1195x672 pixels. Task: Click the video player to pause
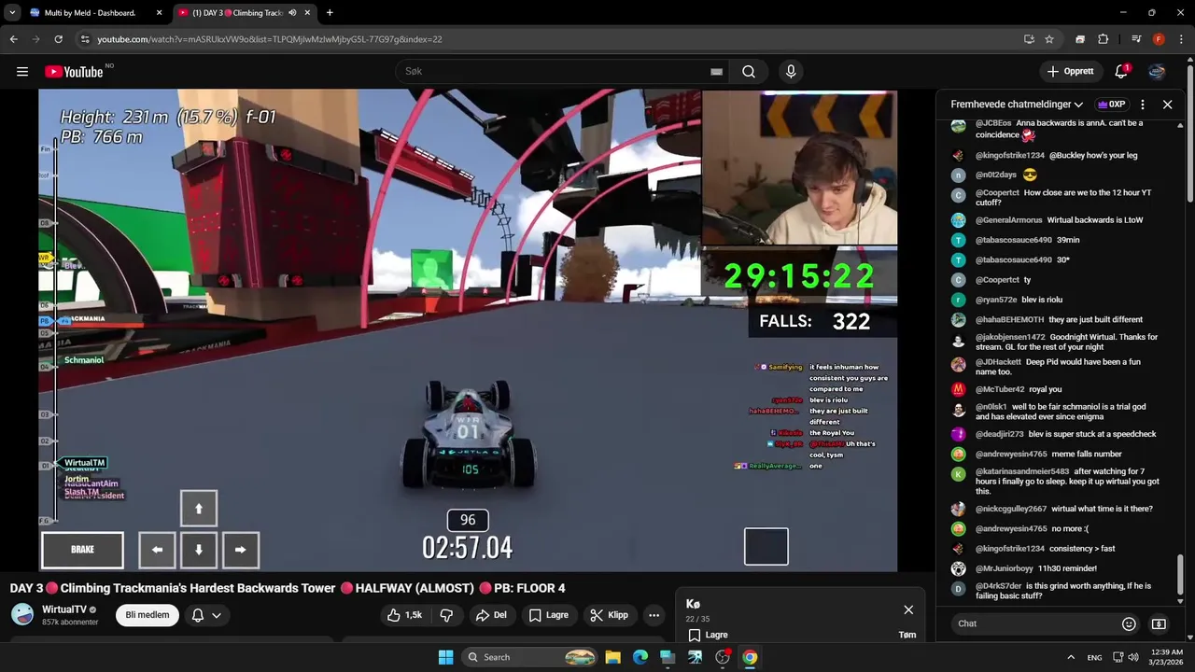tap(468, 330)
